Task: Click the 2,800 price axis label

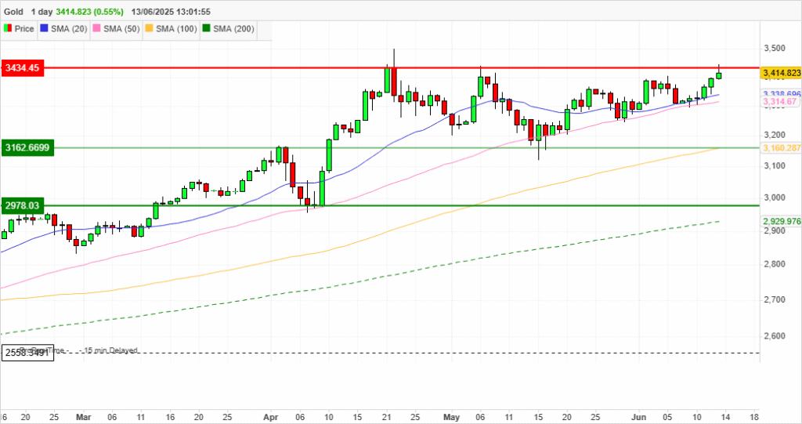Action: pos(775,264)
